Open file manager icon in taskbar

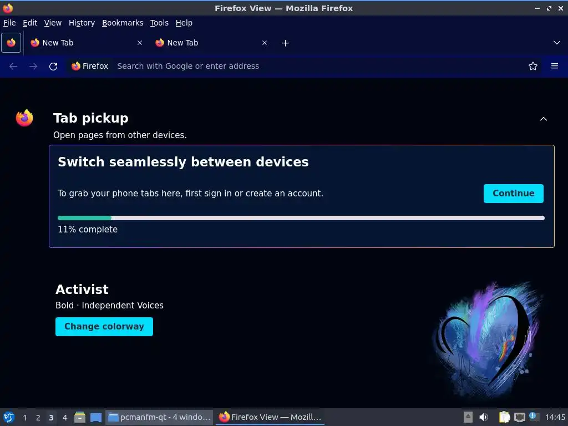[80, 417]
